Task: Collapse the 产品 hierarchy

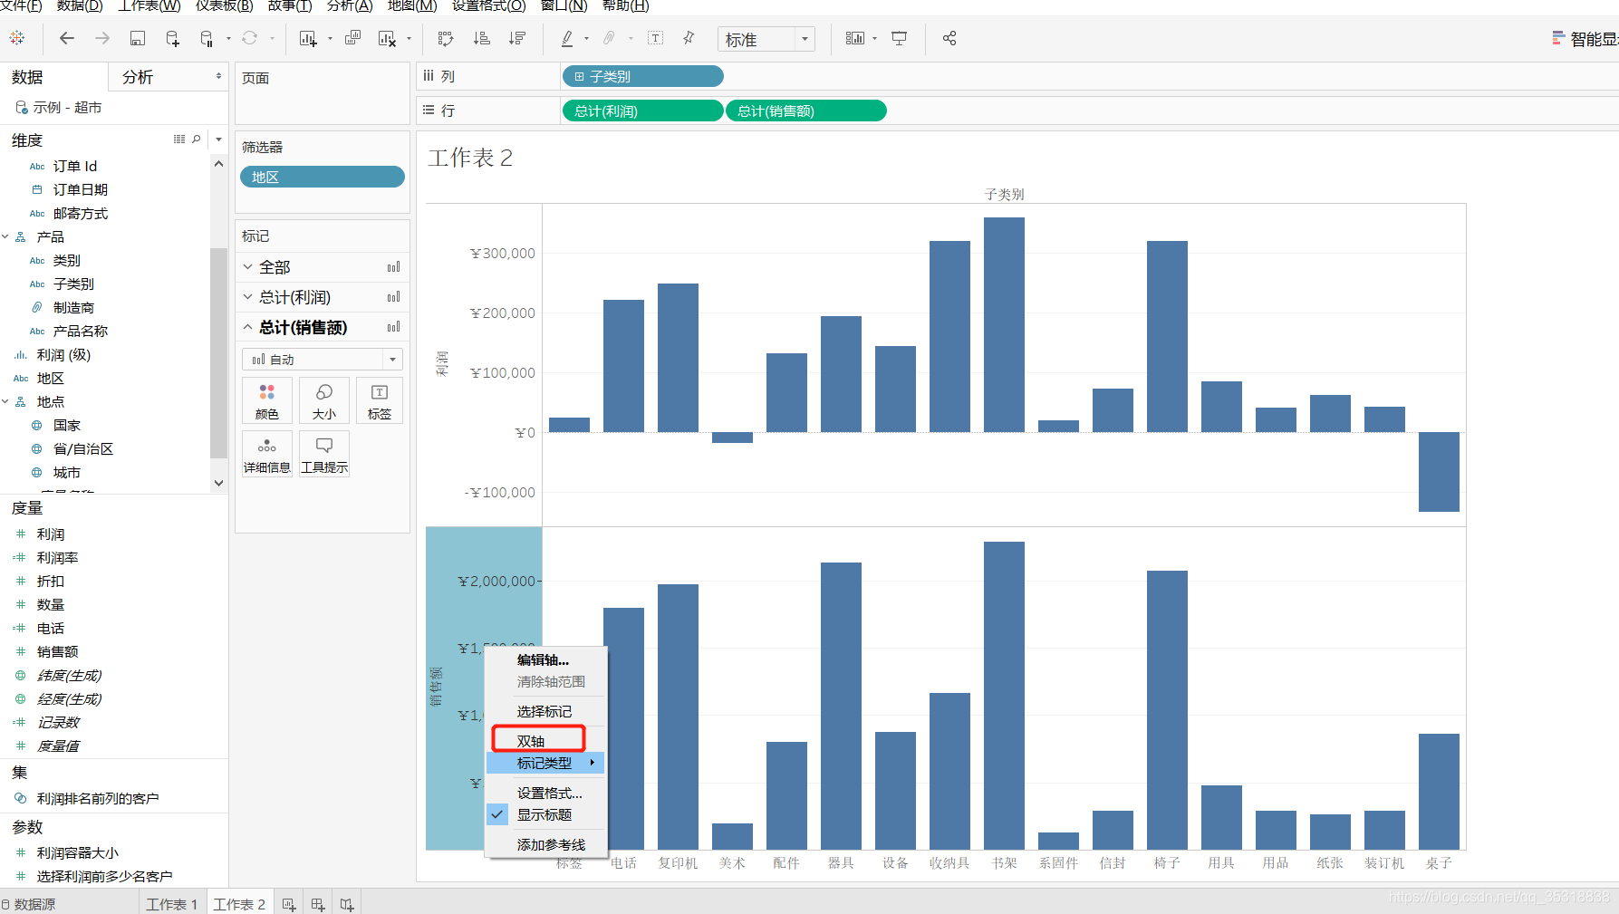Action: (x=5, y=236)
